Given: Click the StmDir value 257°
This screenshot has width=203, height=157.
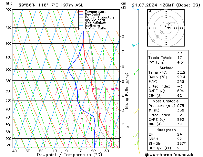Looking at the screenshot, I should [181, 143].
